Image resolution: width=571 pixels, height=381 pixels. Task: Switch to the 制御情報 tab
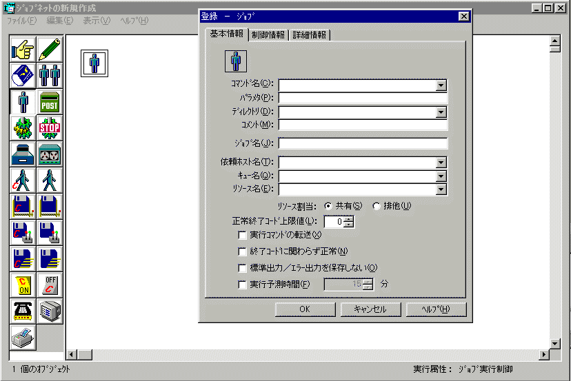point(268,35)
